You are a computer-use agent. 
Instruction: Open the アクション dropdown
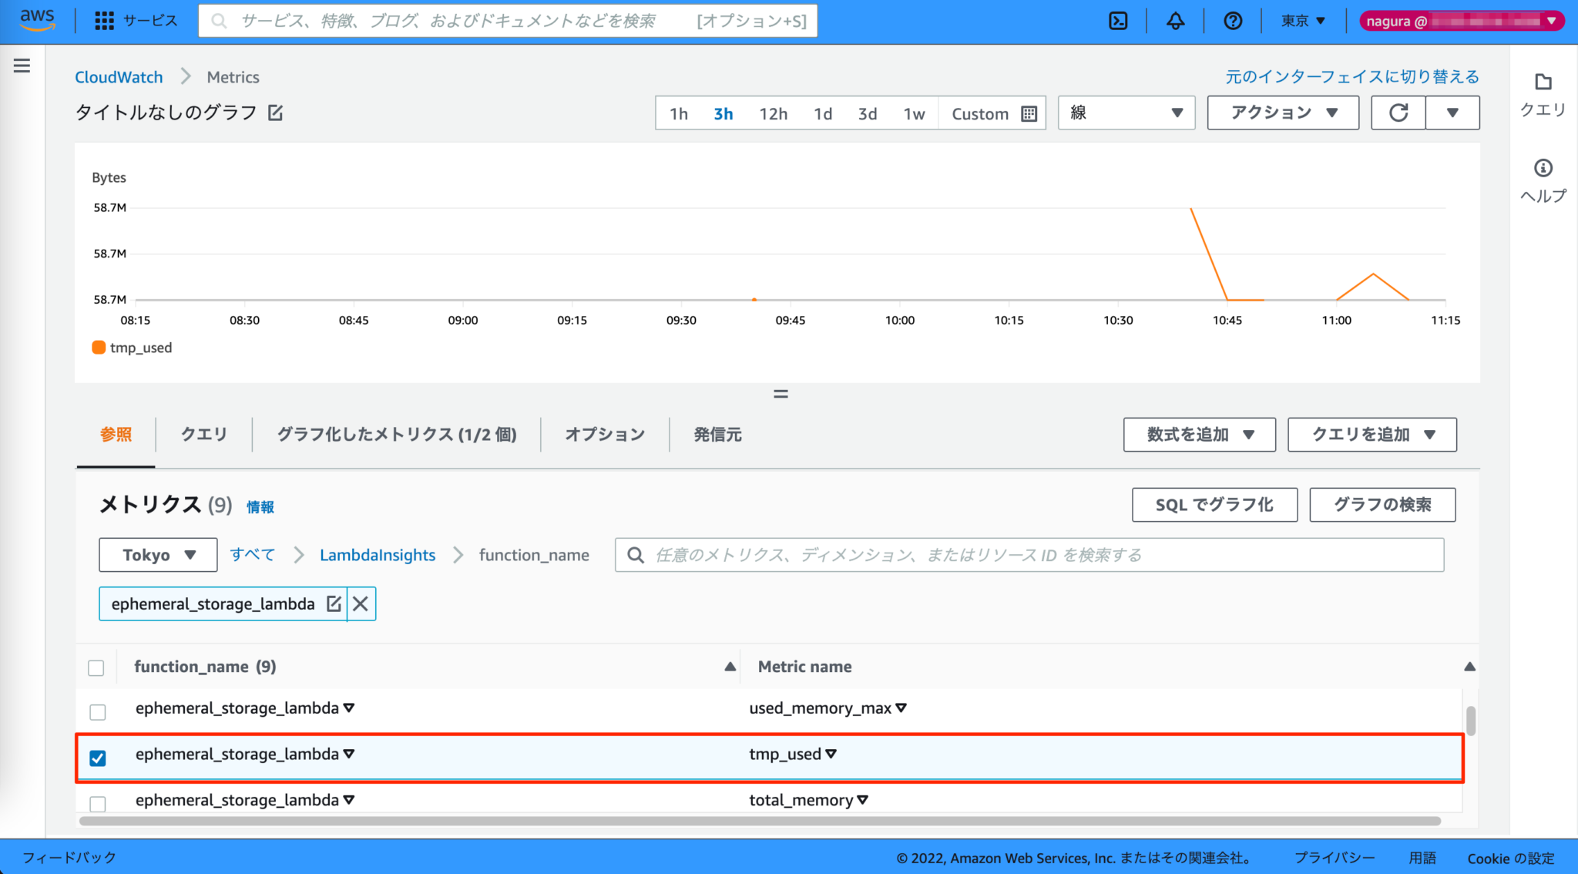[1282, 113]
